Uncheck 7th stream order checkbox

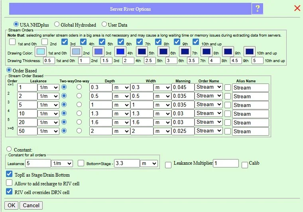point(140,42)
